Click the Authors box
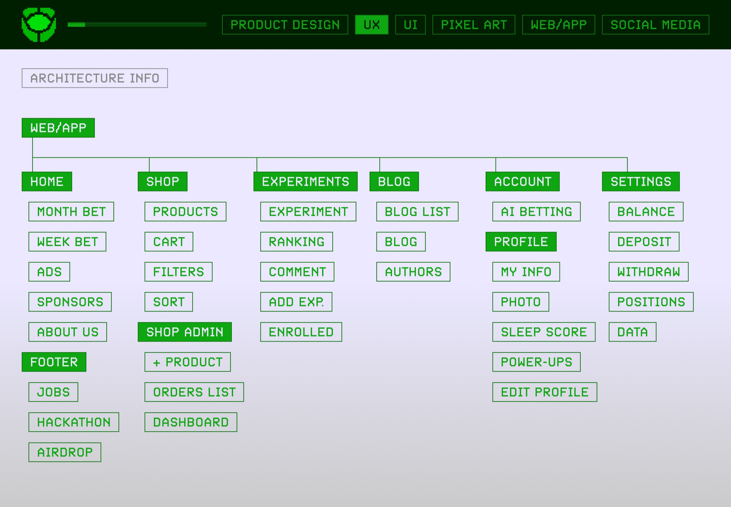This screenshot has width=731, height=507. [x=413, y=271]
